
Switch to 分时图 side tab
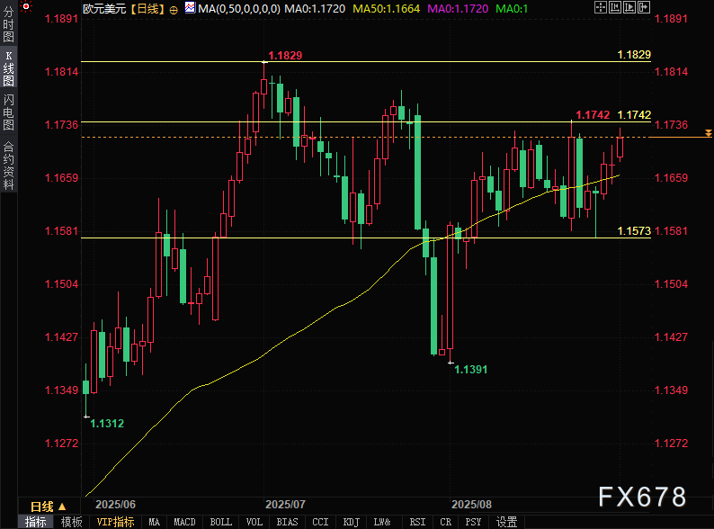8,30
